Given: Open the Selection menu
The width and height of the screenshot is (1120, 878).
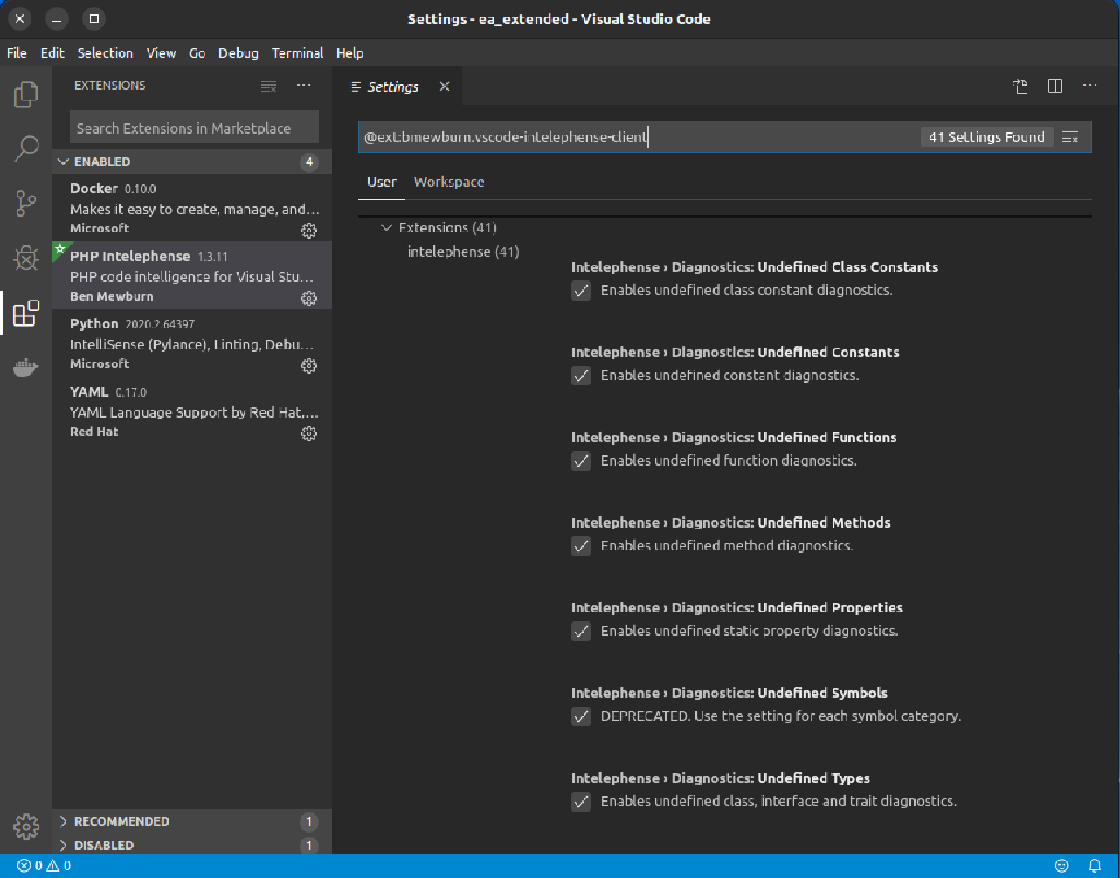Looking at the screenshot, I should point(105,53).
